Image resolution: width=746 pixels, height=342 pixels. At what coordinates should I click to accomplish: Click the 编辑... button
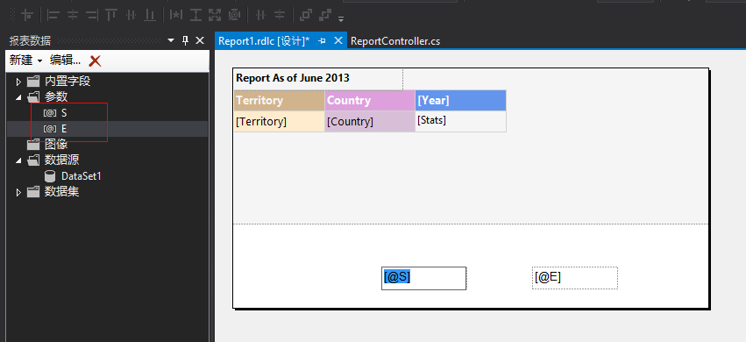[x=65, y=61]
